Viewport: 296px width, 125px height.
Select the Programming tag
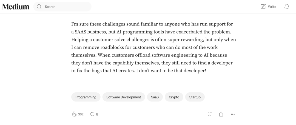point(86,97)
